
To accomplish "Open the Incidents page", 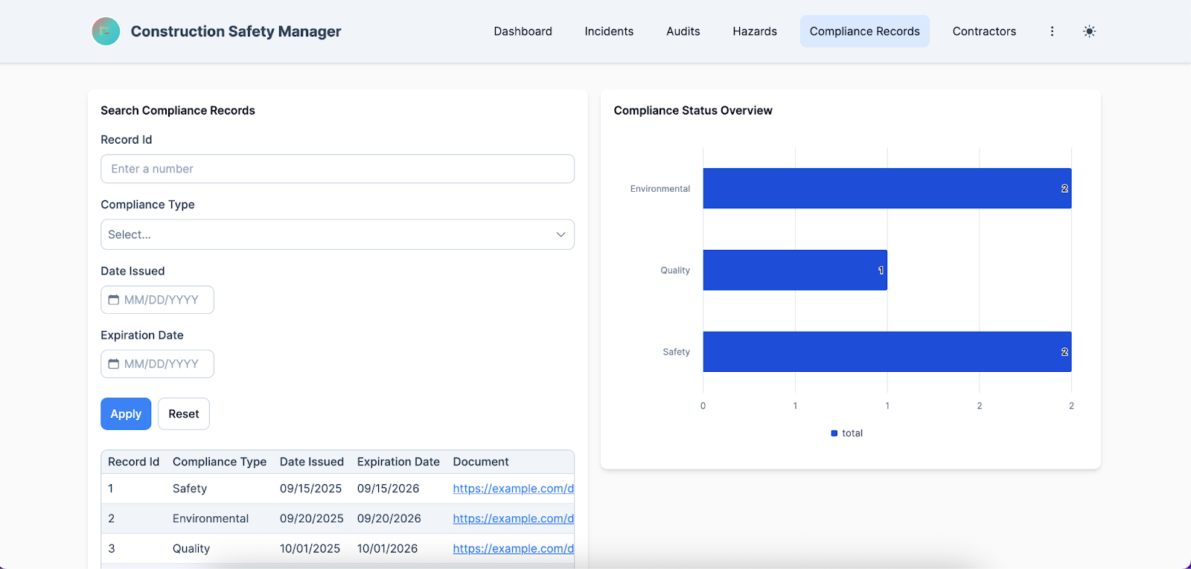I will pos(609,31).
